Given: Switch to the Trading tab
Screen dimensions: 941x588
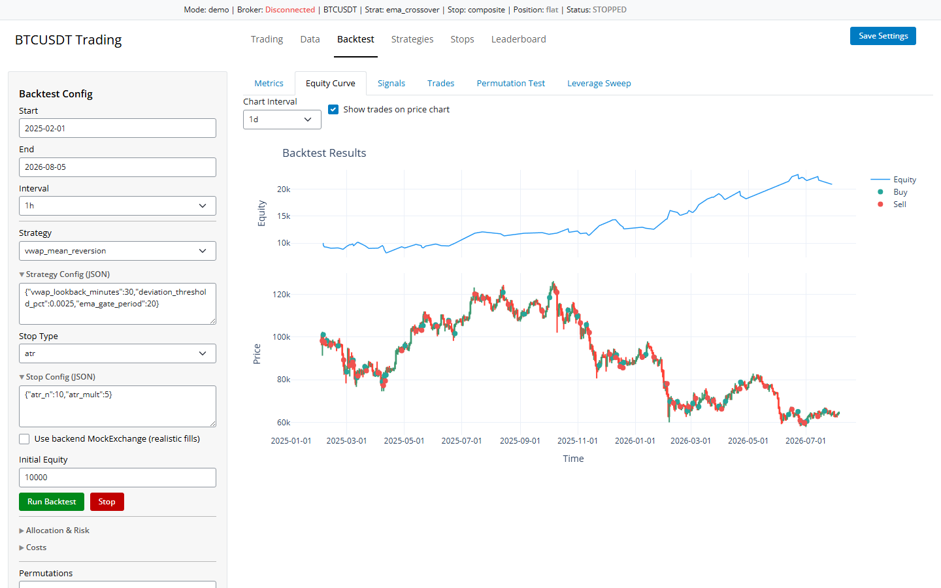Looking at the screenshot, I should (267, 39).
